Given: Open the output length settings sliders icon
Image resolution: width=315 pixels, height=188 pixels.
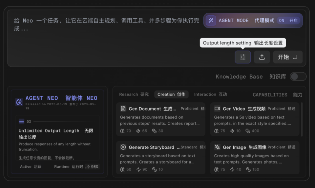Looking at the screenshot, I should tap(243, 57).
